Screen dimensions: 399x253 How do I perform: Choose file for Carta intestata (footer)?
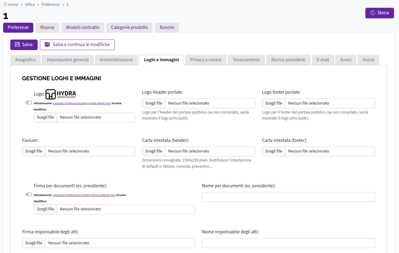click(x=318, y=151)
